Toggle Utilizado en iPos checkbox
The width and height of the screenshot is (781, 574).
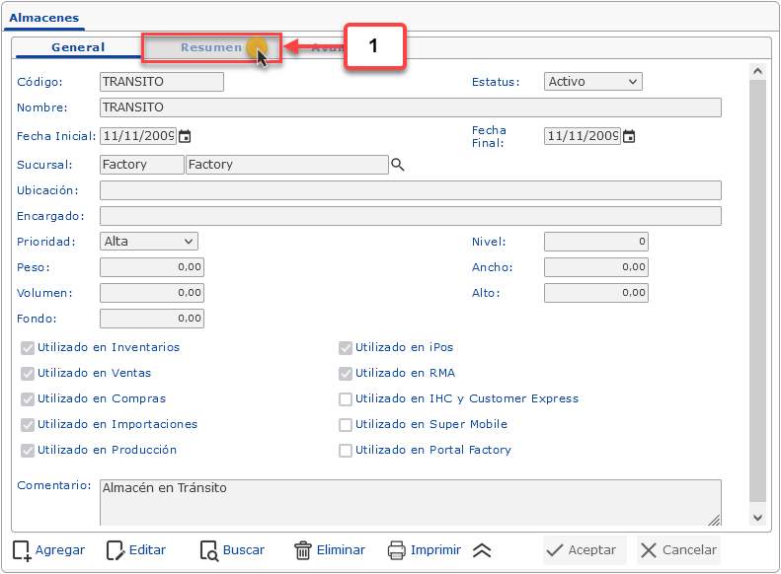(x=346, y=348)
